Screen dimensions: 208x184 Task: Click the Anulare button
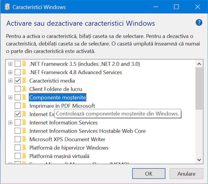(186, 173)
